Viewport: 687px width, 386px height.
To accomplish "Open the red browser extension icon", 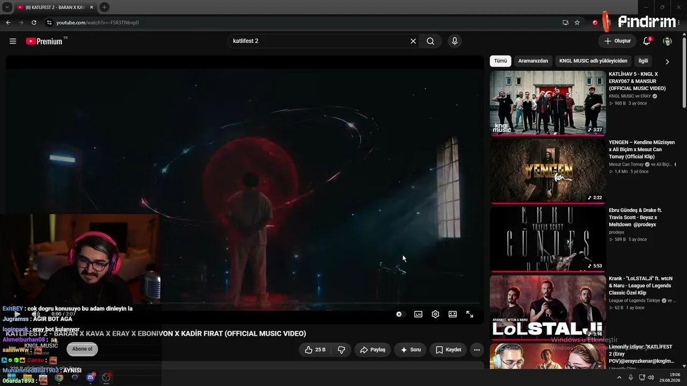I will click(x=595, y=23).
